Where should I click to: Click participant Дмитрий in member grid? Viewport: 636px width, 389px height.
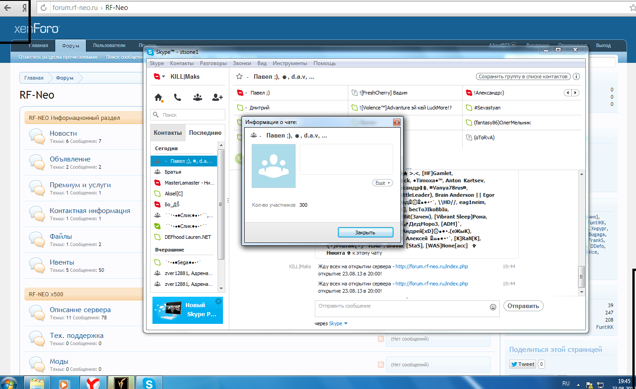click(x=290, y=108)
